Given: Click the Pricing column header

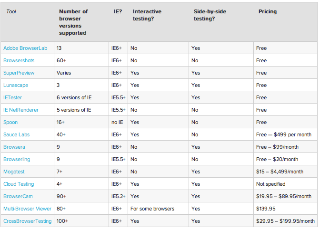Looking at the screenshot, I should coord(267,11).
